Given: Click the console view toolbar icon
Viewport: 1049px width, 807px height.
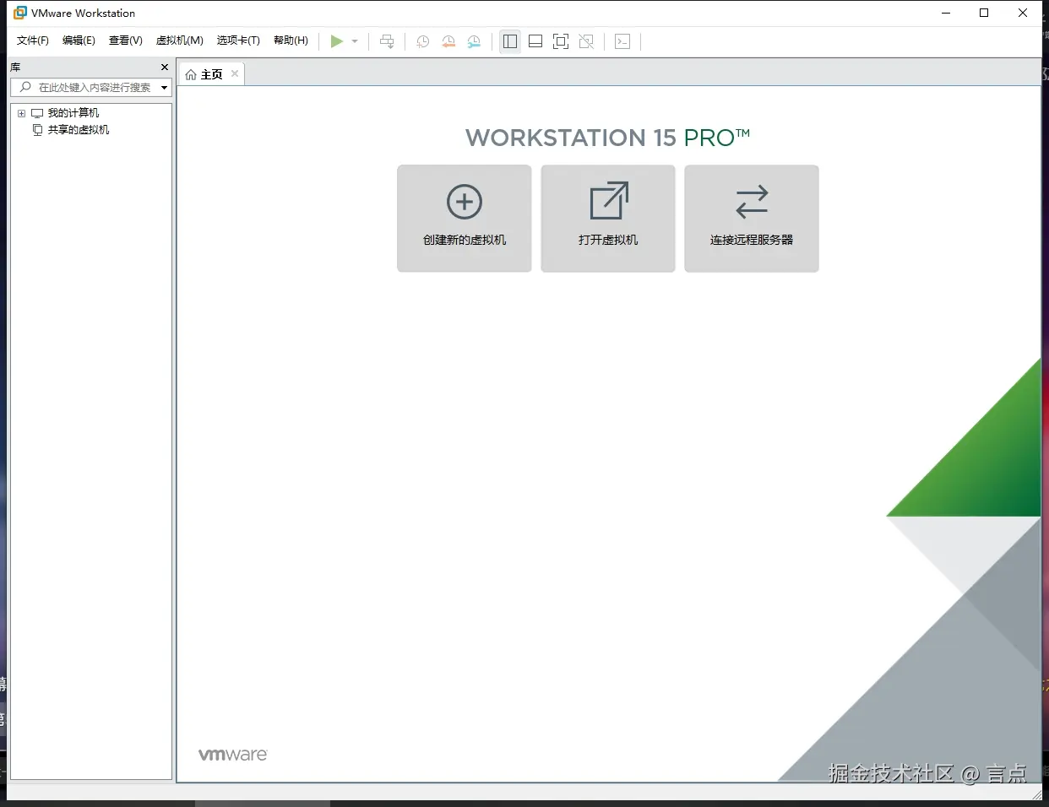Looking at the screenshot, I should coord(622,41).
